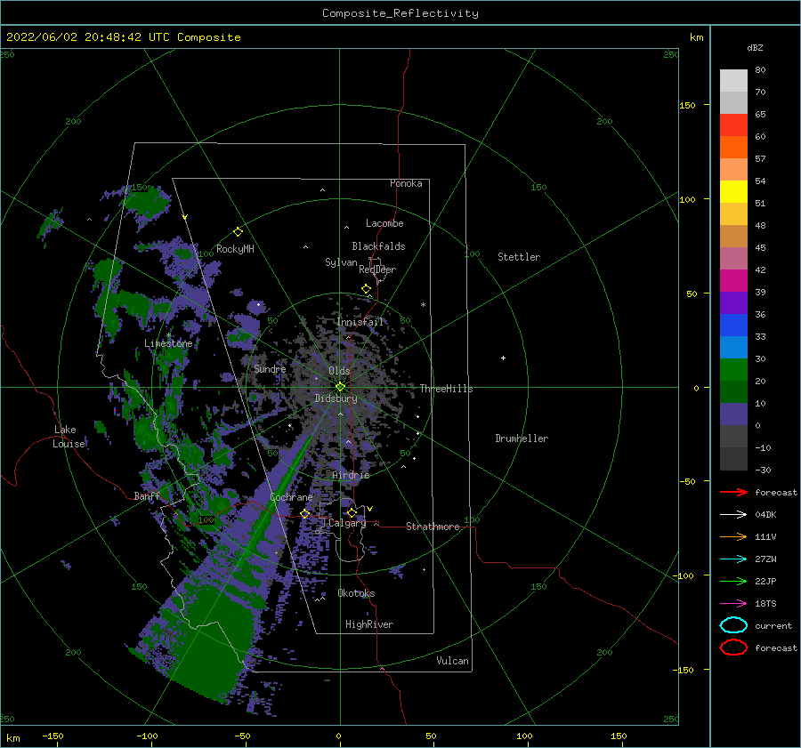Click the Okotoks town label
Viewport: 801px width, 748px height.
point(356,593)
